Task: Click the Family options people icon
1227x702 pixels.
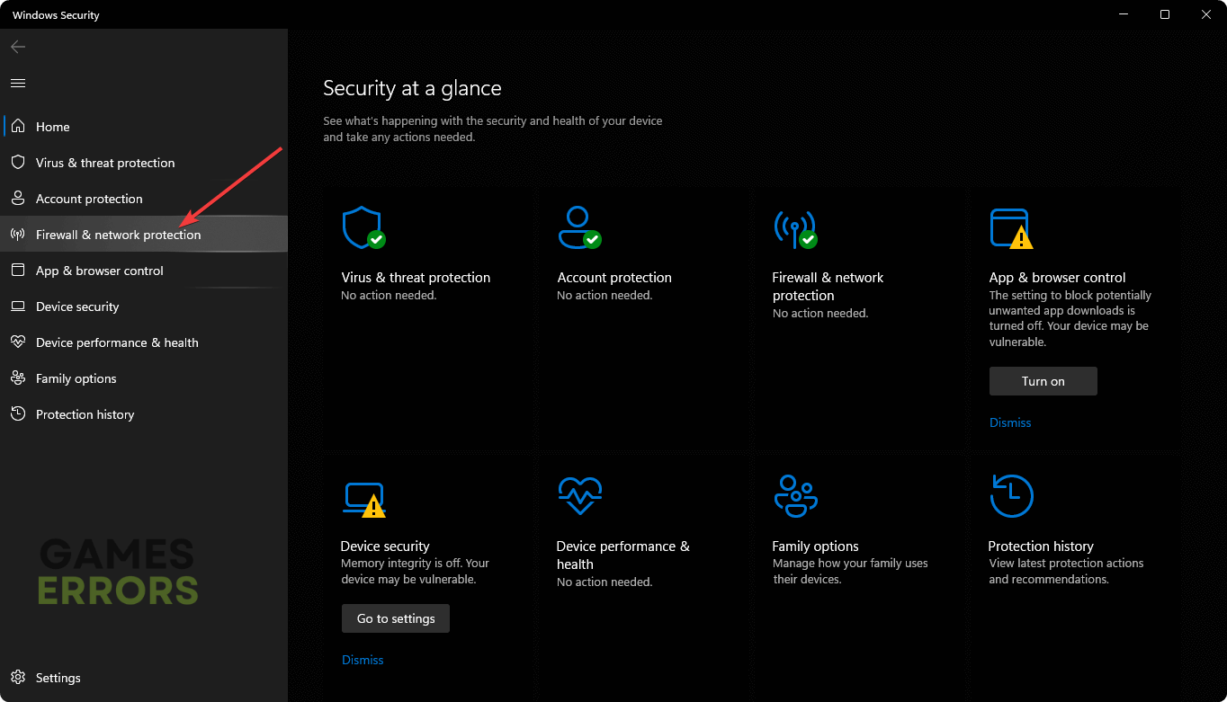Action: [x=795, y=495]
